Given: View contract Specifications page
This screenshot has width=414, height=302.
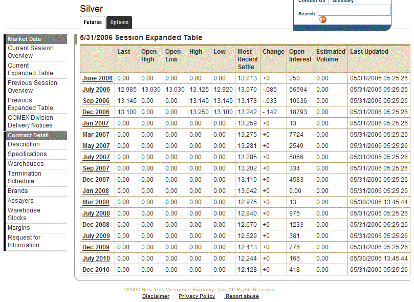Looking at the screenshot, I should tap(27, 154).
